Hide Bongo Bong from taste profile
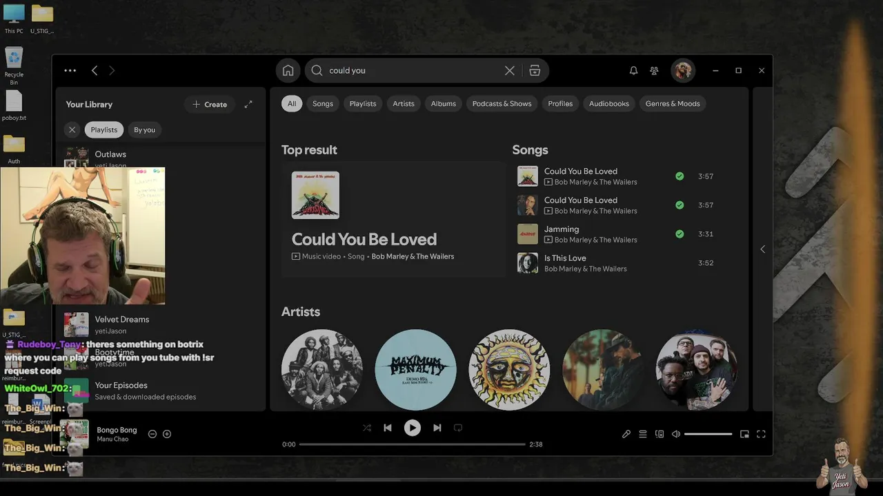The image size is (883, 496). pyautogui.click(x=152, y=434)
